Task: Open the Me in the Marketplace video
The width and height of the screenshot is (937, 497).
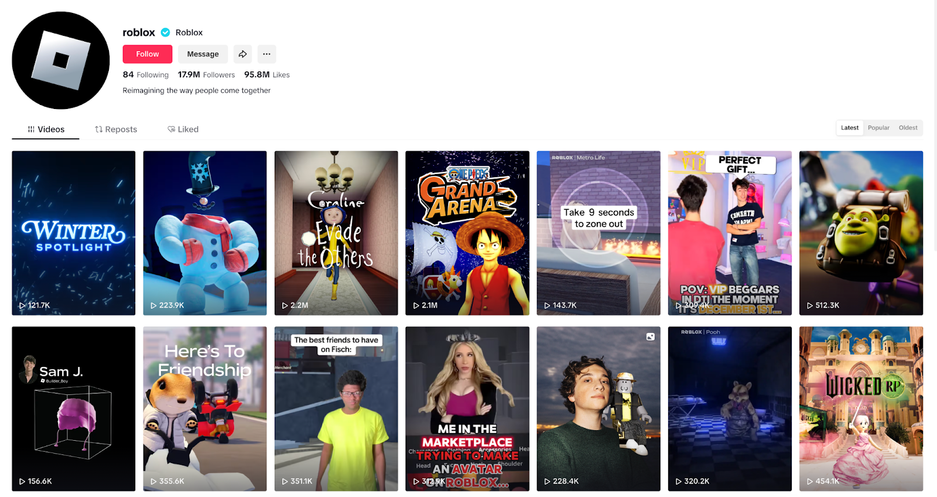Action: [x=467, y=409]
